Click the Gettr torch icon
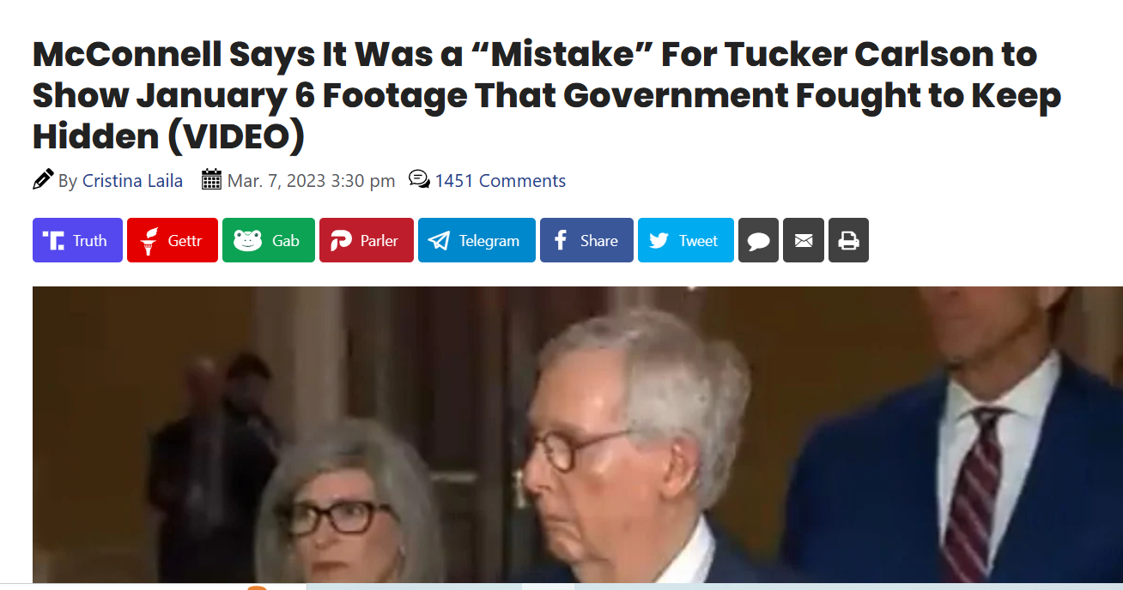 [149, 241]
